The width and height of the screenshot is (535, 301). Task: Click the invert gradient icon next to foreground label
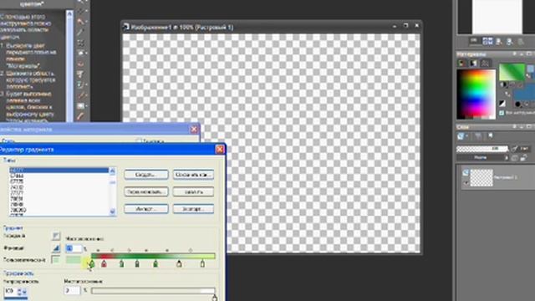[56, 236]
